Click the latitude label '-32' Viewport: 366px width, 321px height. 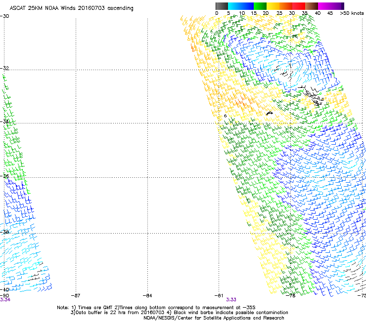4,68
